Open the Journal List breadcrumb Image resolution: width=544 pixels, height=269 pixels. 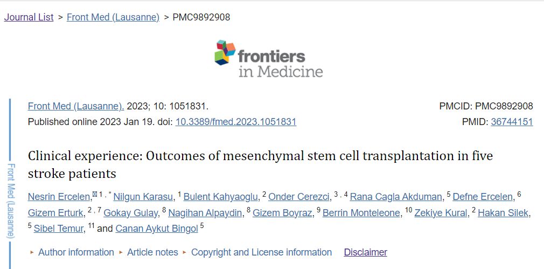[29, 17]
